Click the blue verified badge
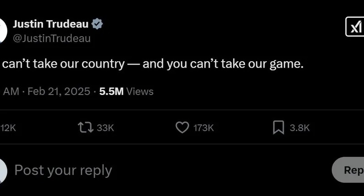Viewport: 364px width, 196px height. tap(98, 24)
